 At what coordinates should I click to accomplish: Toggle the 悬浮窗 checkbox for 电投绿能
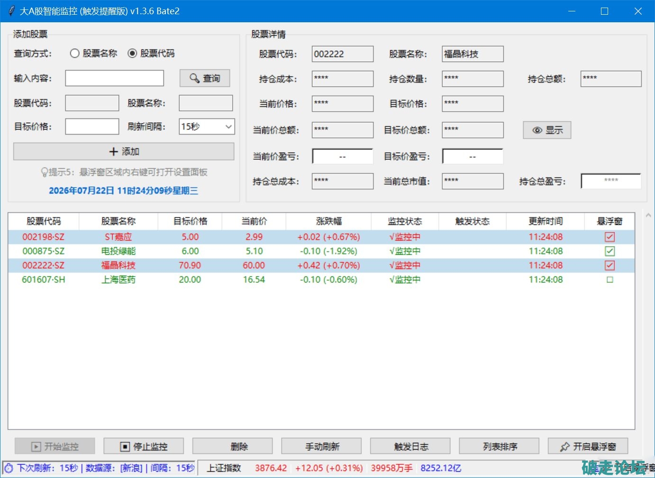(610, 251)
